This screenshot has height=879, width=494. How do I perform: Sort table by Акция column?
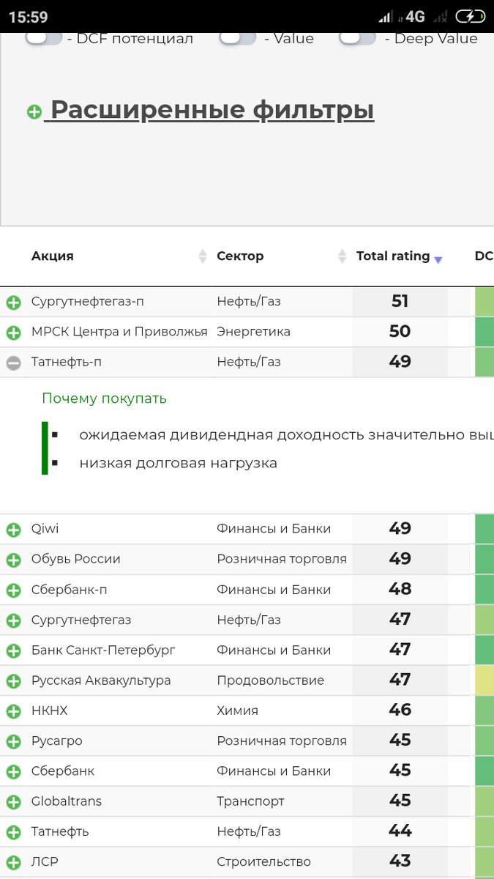click(x=53, y=256)
